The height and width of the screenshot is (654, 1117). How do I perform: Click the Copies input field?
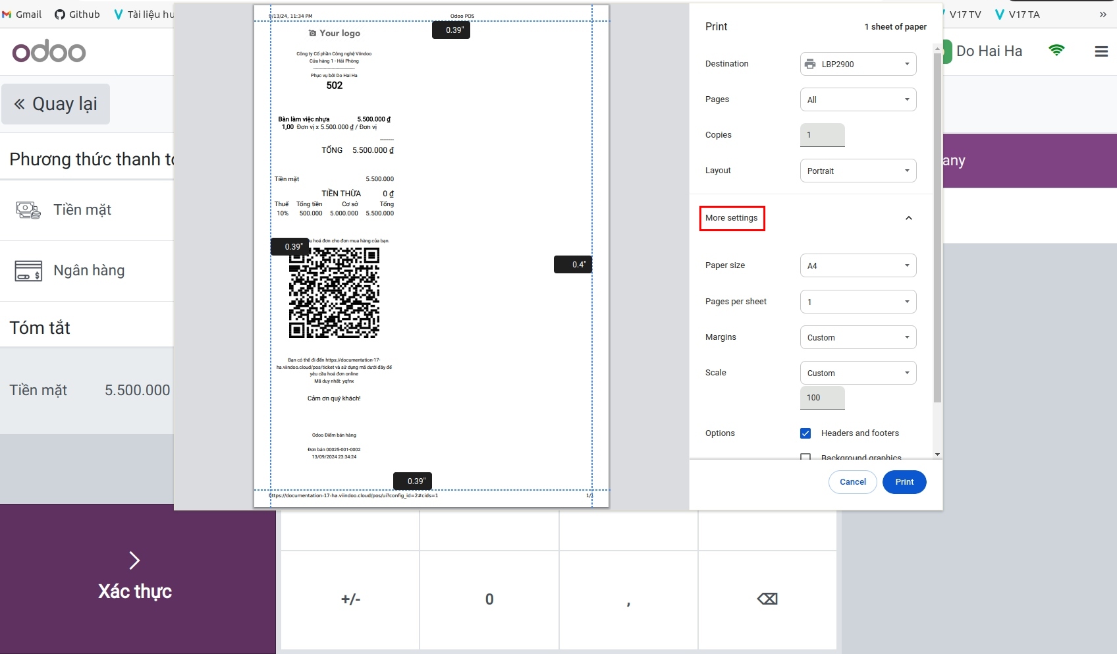point(823,135)
